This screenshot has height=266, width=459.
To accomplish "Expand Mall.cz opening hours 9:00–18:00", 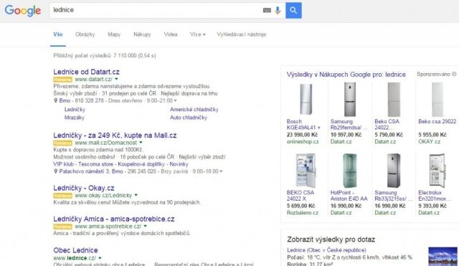I will click(221, 171).
